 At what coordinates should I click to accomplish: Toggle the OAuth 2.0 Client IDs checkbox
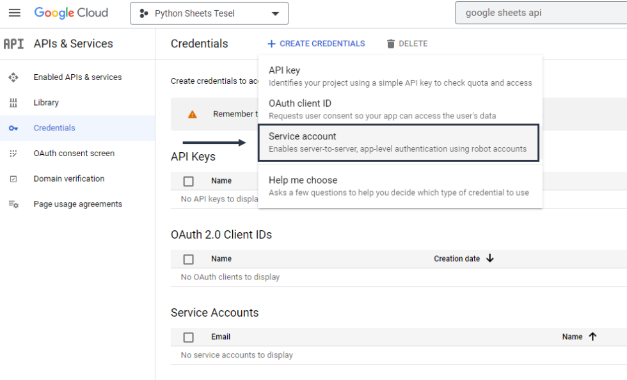tap(189, 259)
